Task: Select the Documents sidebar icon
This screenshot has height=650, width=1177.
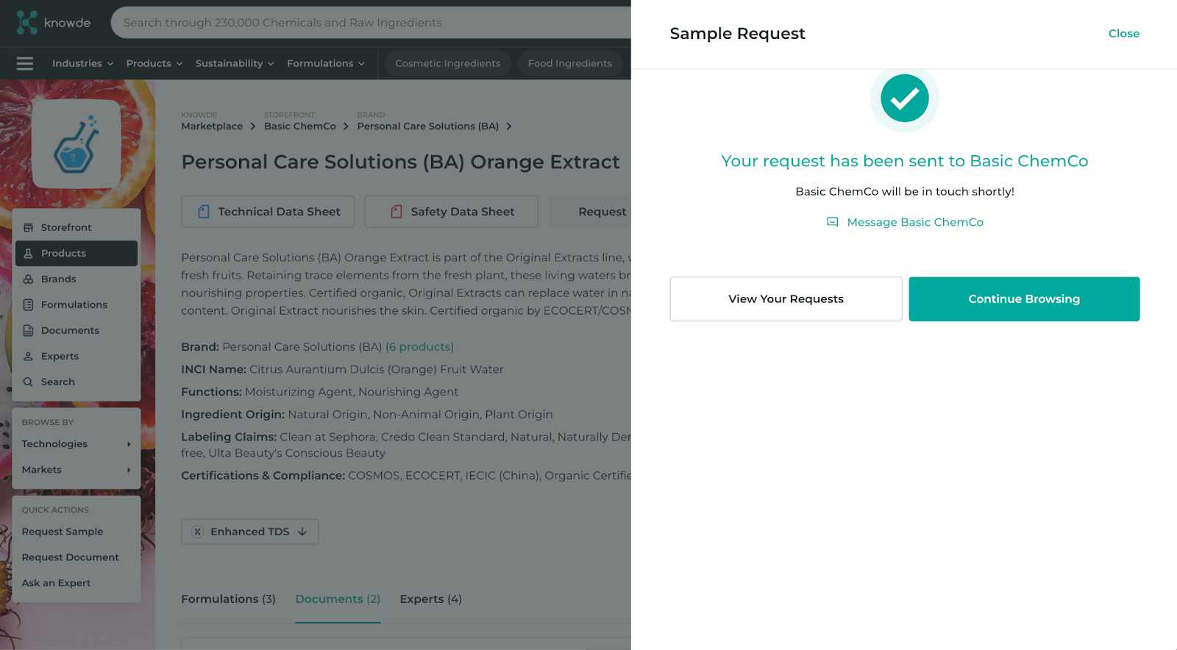Action: coord(29,330)
